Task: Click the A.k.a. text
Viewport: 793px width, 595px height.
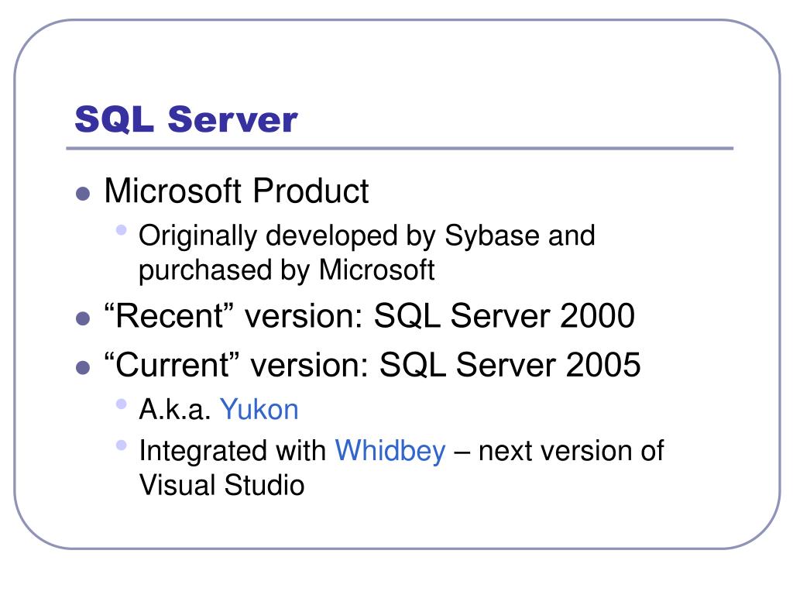Action: (174, 409)
